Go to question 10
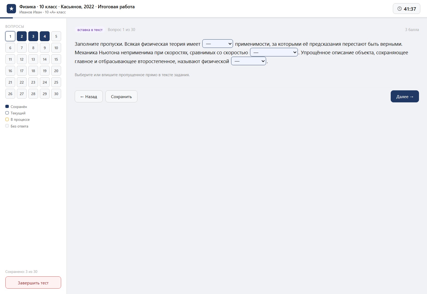The height and width of the screenshot is (294, 427). click(x=56, y=48)
